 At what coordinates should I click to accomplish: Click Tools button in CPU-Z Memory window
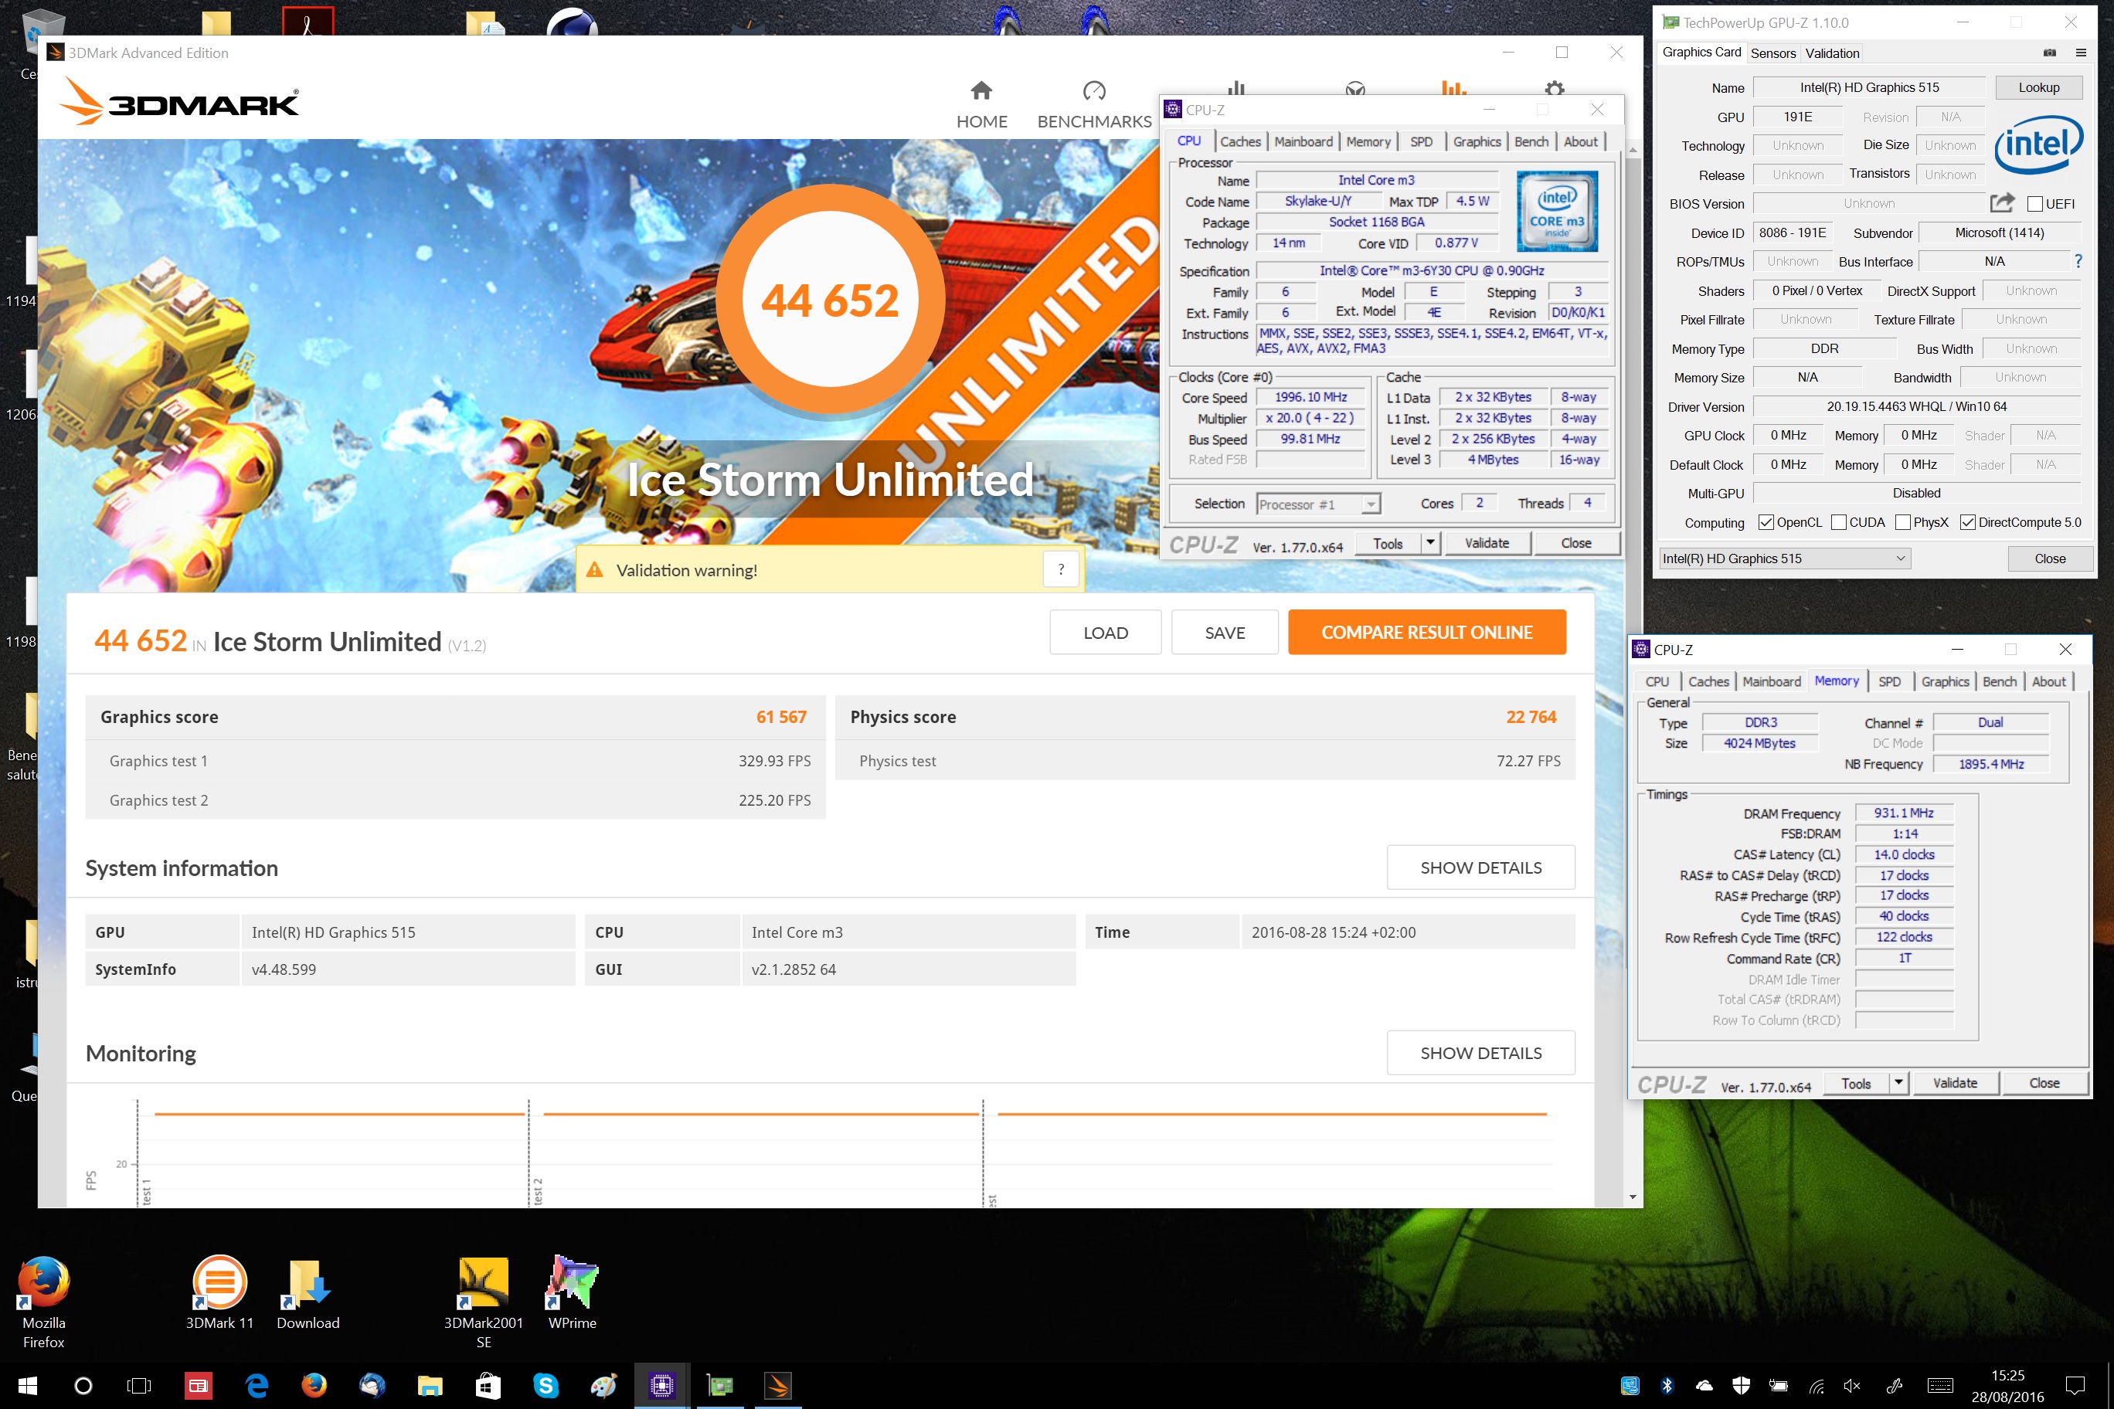[1856, 1083]
